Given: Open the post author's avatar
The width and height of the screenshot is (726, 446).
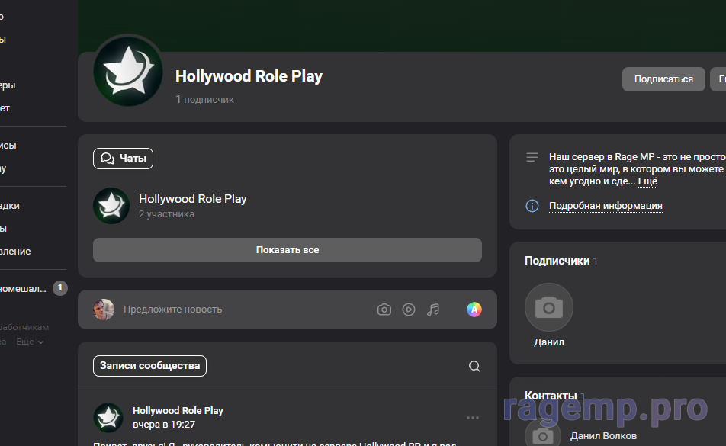Looking at the screenshot, I should point(108,418).
